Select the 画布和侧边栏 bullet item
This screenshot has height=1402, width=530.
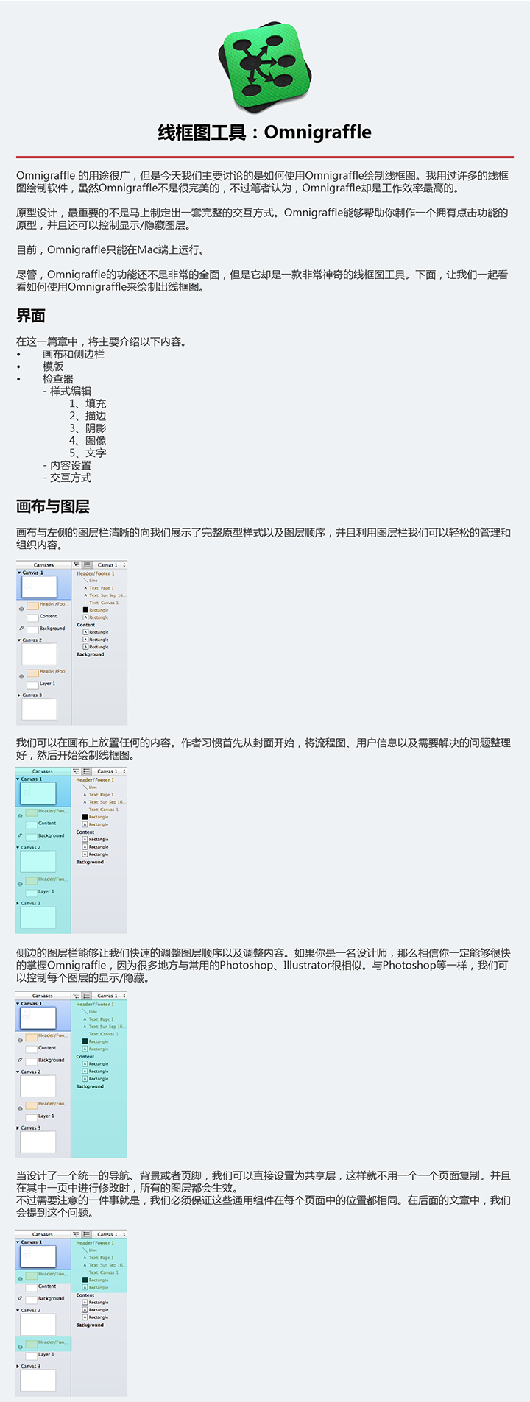[74, 354]
